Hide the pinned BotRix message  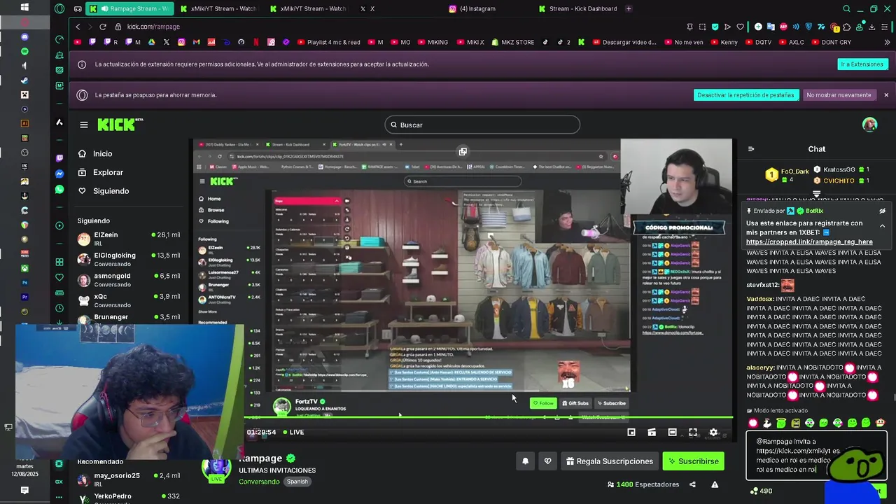click(x=882, y=211)
